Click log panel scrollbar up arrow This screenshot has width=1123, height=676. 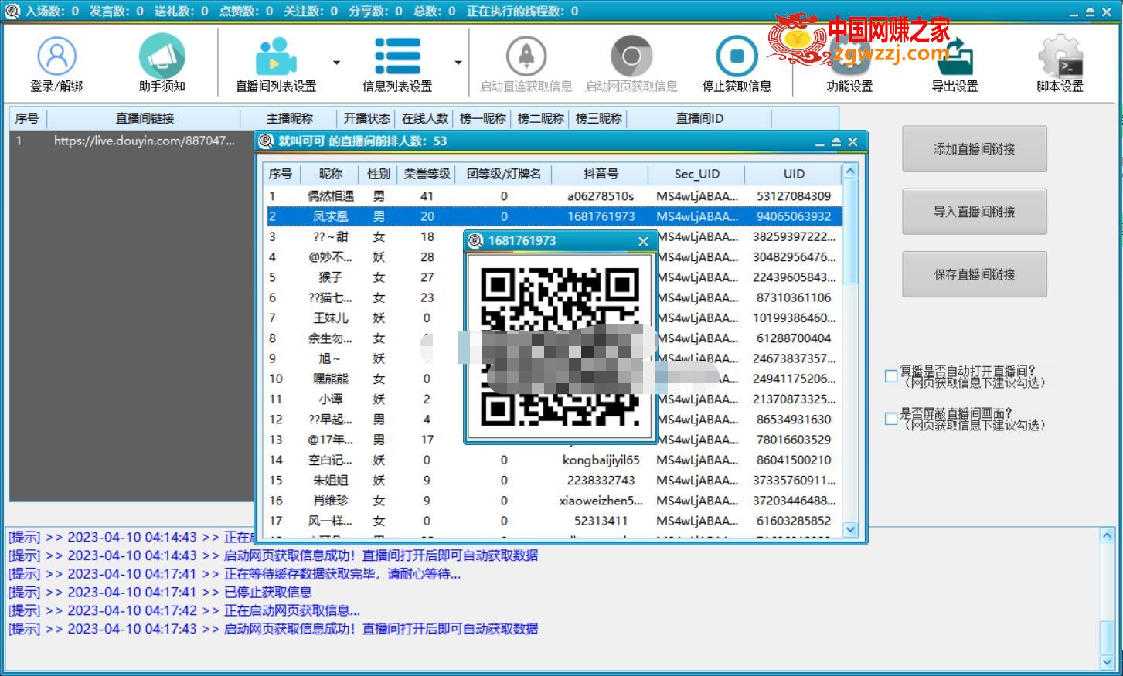click(x=1107, y=535)
